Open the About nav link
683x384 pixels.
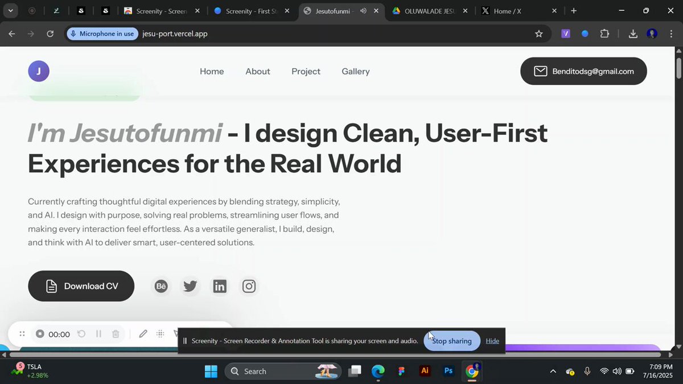(x=258, y=71)
